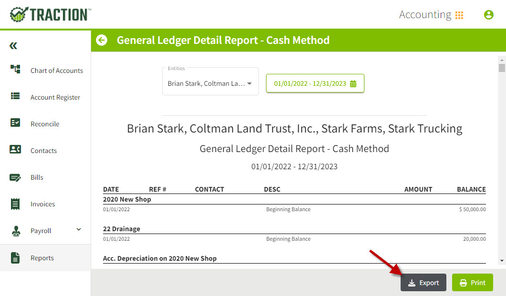Image resolution: width=506 pixels, height=296 pixels.
Task: Export the General Ledger report
Action: 423,282
